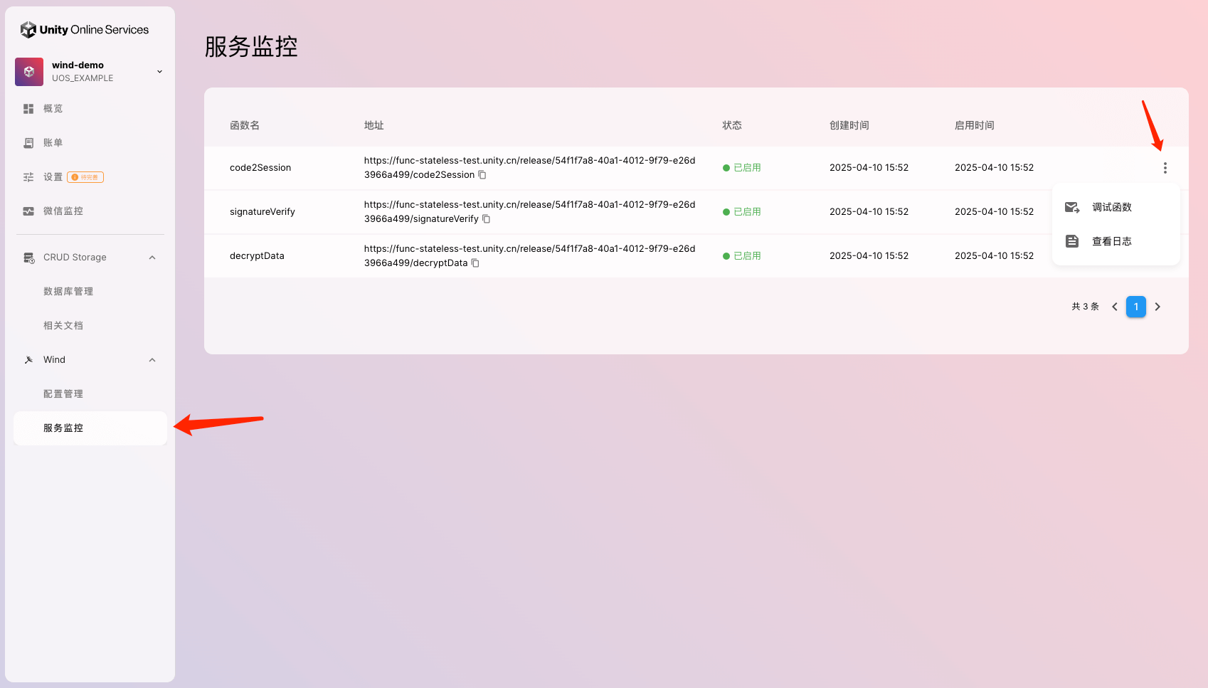The height and width of the screenshot is (688, 1208).
Task: Collapse the CRUD Storage section
Action: click(152, 258)
